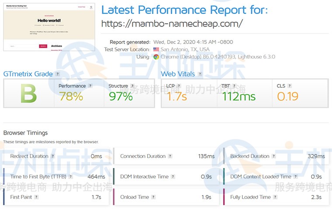Click the CLS info question mark

coord(290,86)
